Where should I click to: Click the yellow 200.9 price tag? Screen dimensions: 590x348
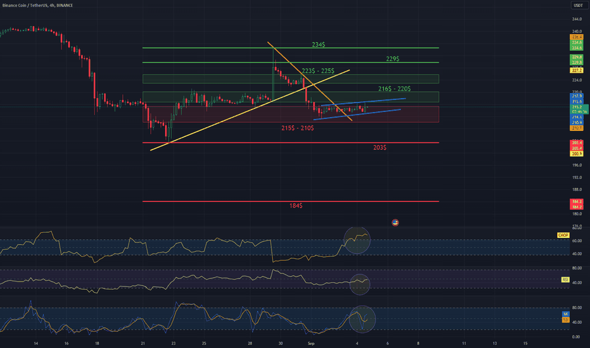tap(577, 154)
